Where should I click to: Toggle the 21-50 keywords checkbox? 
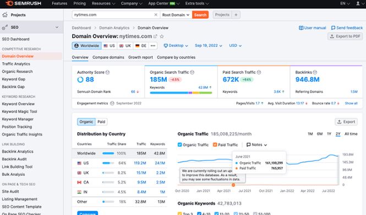pos(236,213)
